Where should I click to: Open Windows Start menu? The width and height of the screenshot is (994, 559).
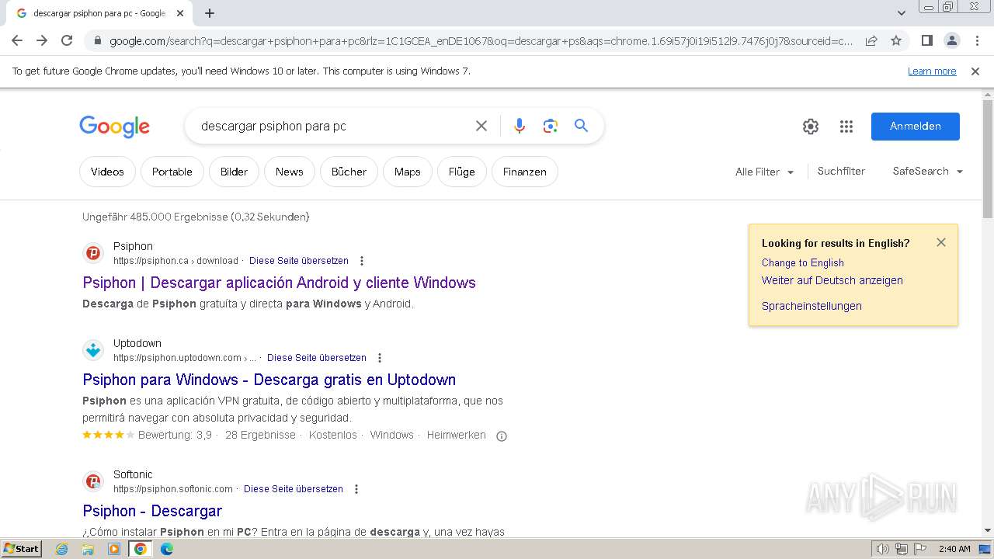point(22,548)
